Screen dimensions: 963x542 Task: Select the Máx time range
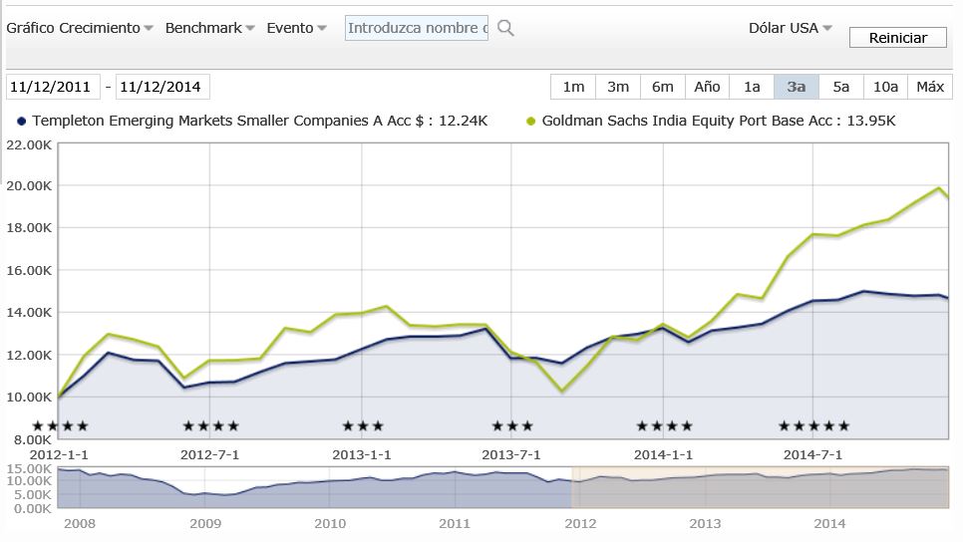click(929, 87)
